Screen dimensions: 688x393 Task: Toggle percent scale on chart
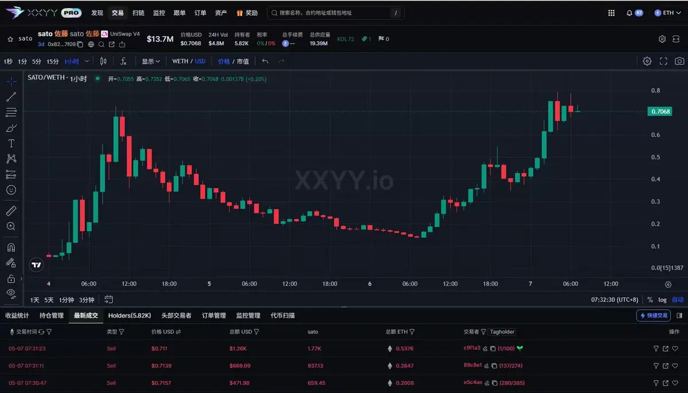[650, 299]
